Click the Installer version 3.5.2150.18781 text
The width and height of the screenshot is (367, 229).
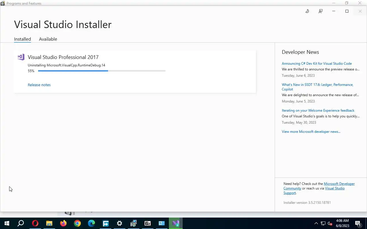coord(307,203)
